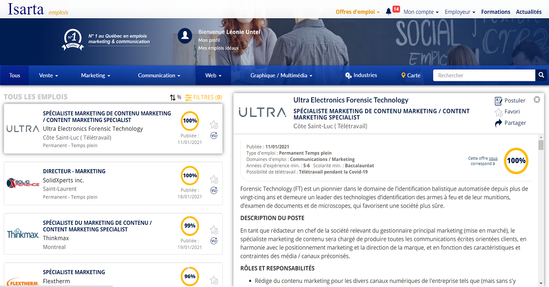Click 'Ultra Electronics Forensic Technology' in detail header

pyautogui.click(x=351, y=100)
